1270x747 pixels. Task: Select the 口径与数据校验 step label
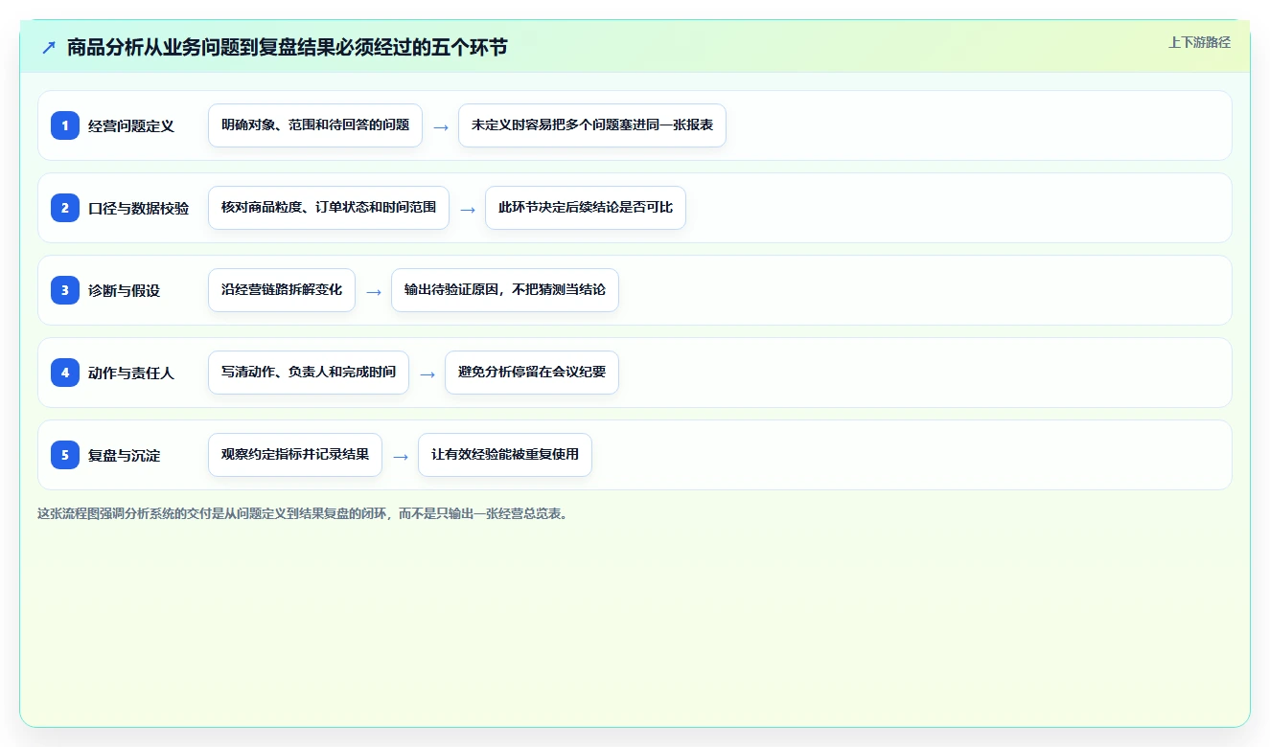(138, 208)
